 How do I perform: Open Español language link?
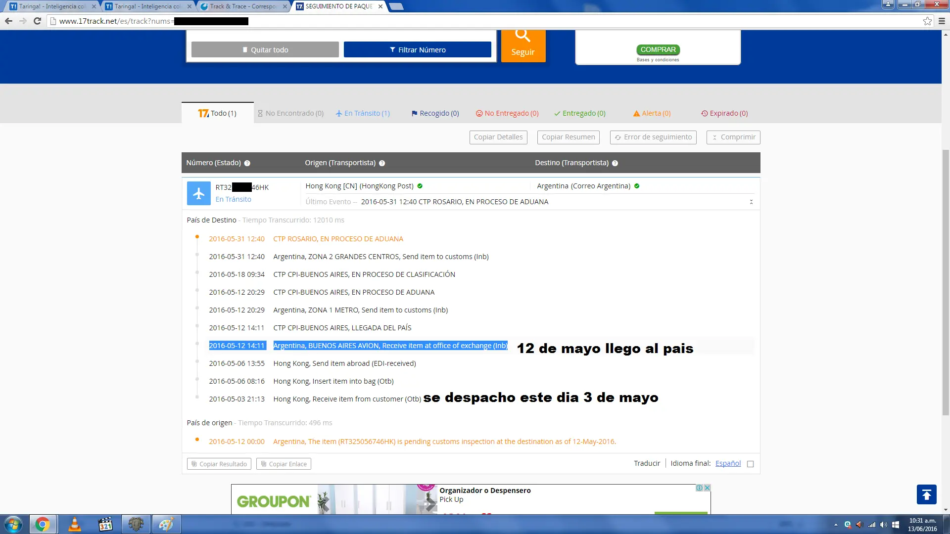(x=728, y=463)
